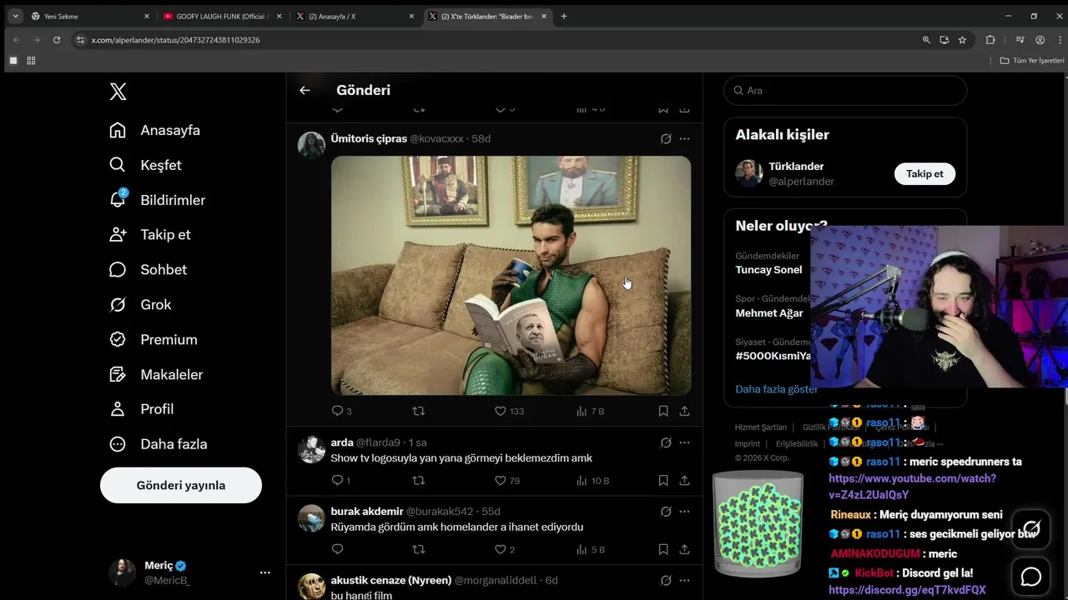The image size is (1068, 600).
Task: Open Profil page
Action: tap(141, 409)
